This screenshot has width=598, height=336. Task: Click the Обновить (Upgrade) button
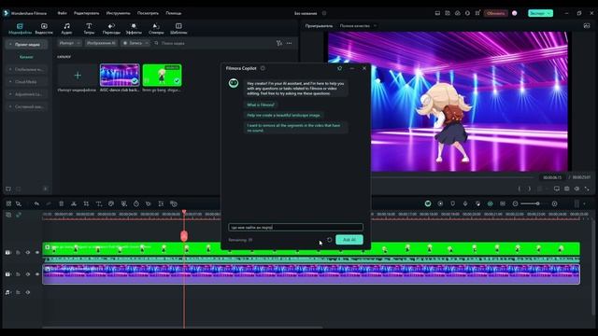(496, 13)
